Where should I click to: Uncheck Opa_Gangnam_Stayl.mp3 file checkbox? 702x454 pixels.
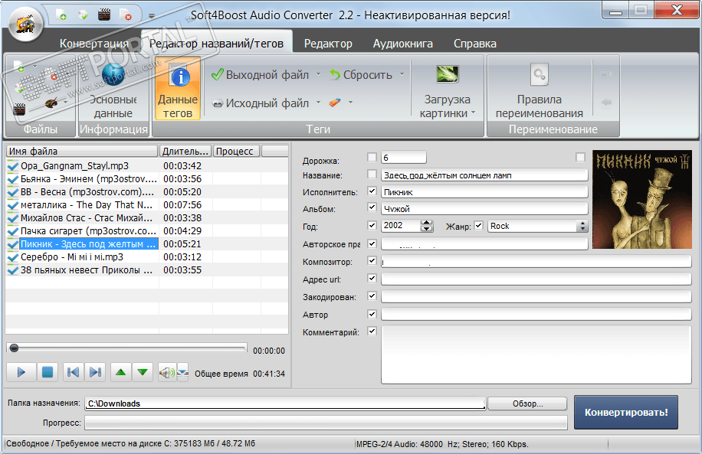(x=12, y=166)
